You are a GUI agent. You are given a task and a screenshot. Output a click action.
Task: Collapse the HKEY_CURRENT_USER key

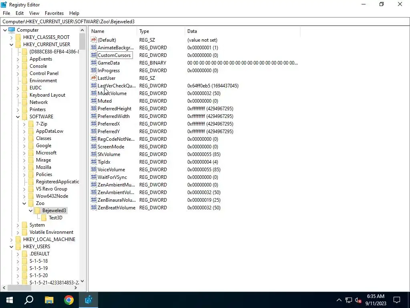click(12, 45)
